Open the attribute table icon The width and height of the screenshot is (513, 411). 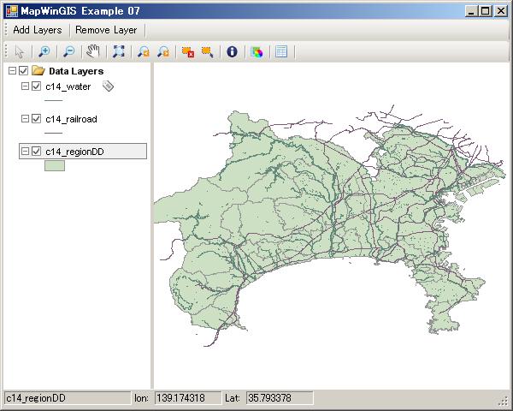coord(281,51)
